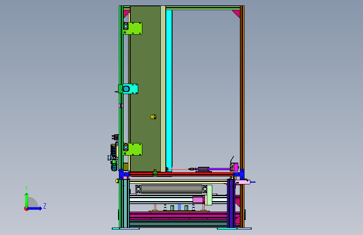Select the tall cyan vertical bar

[169, 90]
